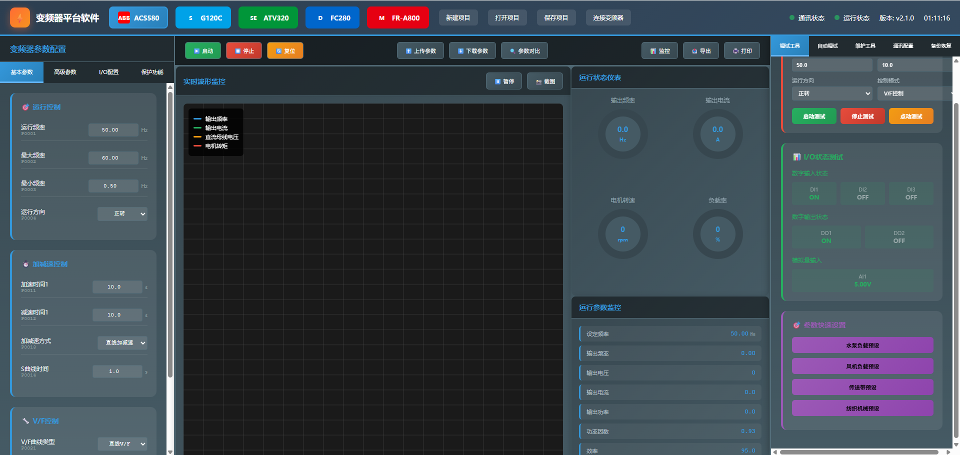Click the red Stop button
The width and height of the screenshot is (960, 455).
point(244,51)
